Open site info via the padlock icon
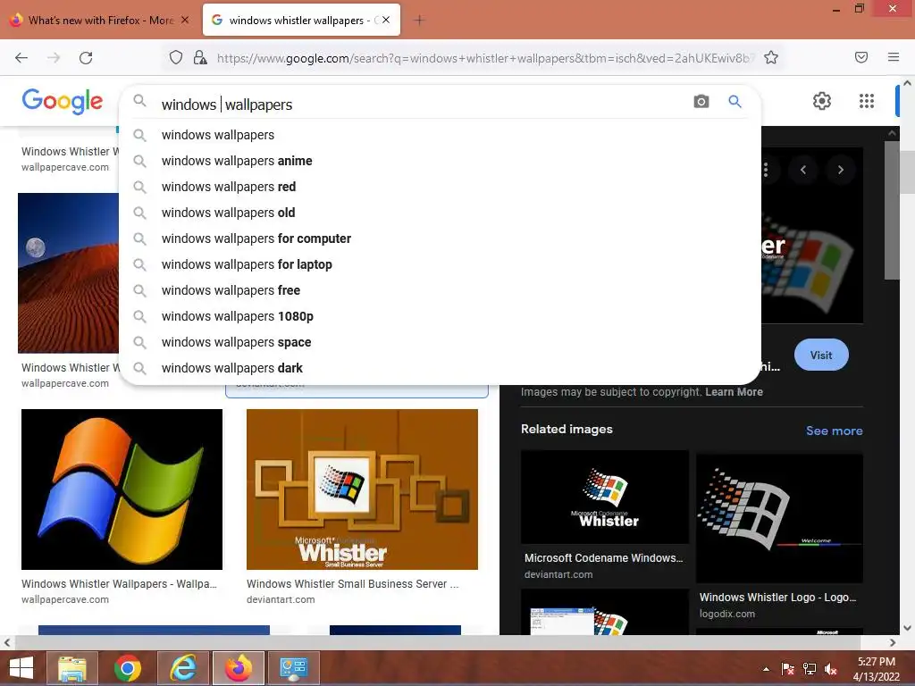The height and width of the screenshot is (686, 915). click(x=200, y=57)
